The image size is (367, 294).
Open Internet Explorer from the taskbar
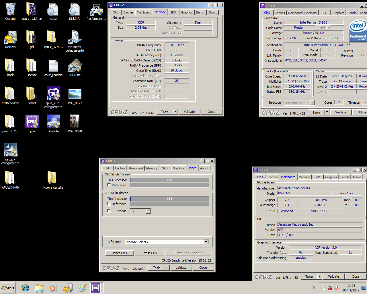25,288
